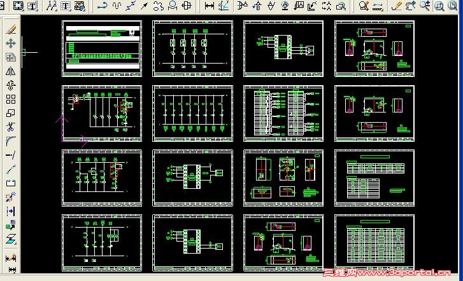The width and height of the screenshot is (463, 281).
Task: Click the Zoom previous page icon
Action: pos(452,6)
